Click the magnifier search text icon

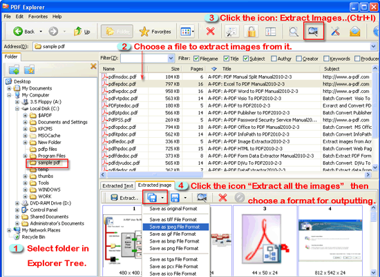(294, 32)
